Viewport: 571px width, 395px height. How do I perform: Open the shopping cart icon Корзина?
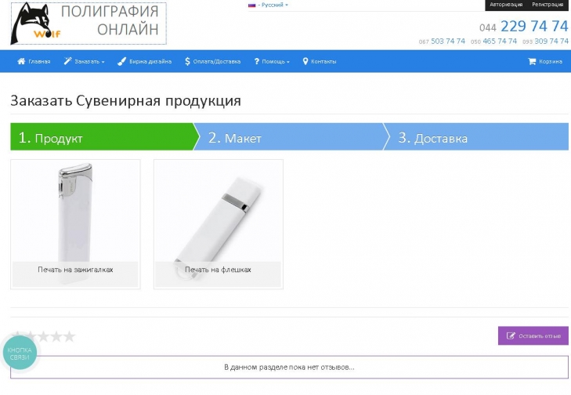532,61
